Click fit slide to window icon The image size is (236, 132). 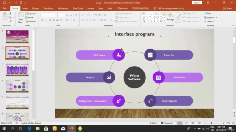(x=233, y=123)
